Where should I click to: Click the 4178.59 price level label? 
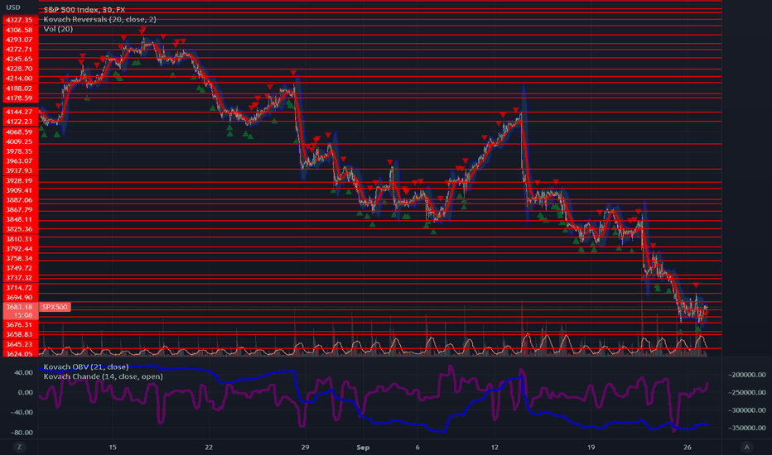pos(19,98)
